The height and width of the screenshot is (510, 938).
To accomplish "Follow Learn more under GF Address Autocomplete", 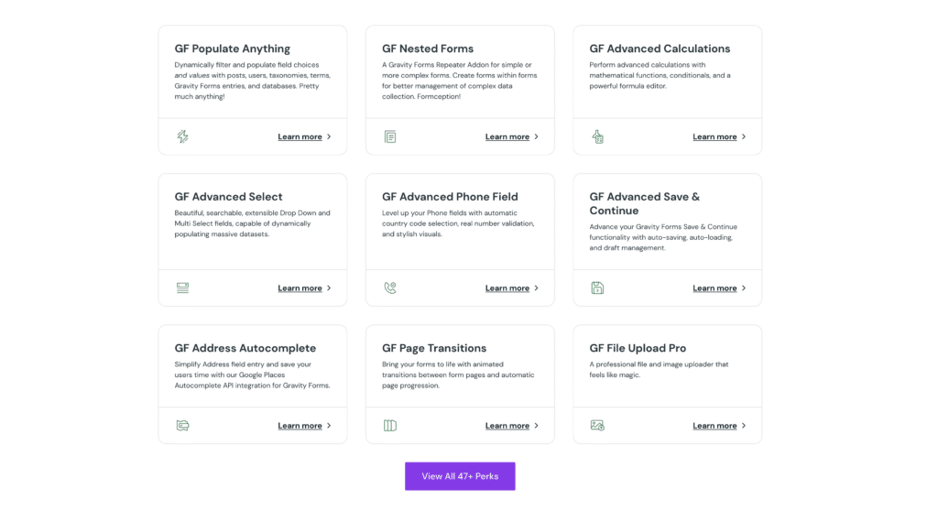I will (300, 425).
